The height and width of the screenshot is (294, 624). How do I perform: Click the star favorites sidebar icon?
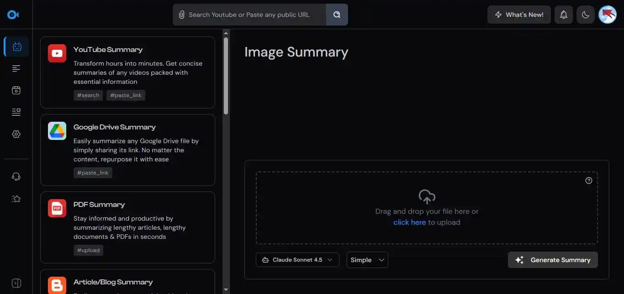(x=16, y=199)
